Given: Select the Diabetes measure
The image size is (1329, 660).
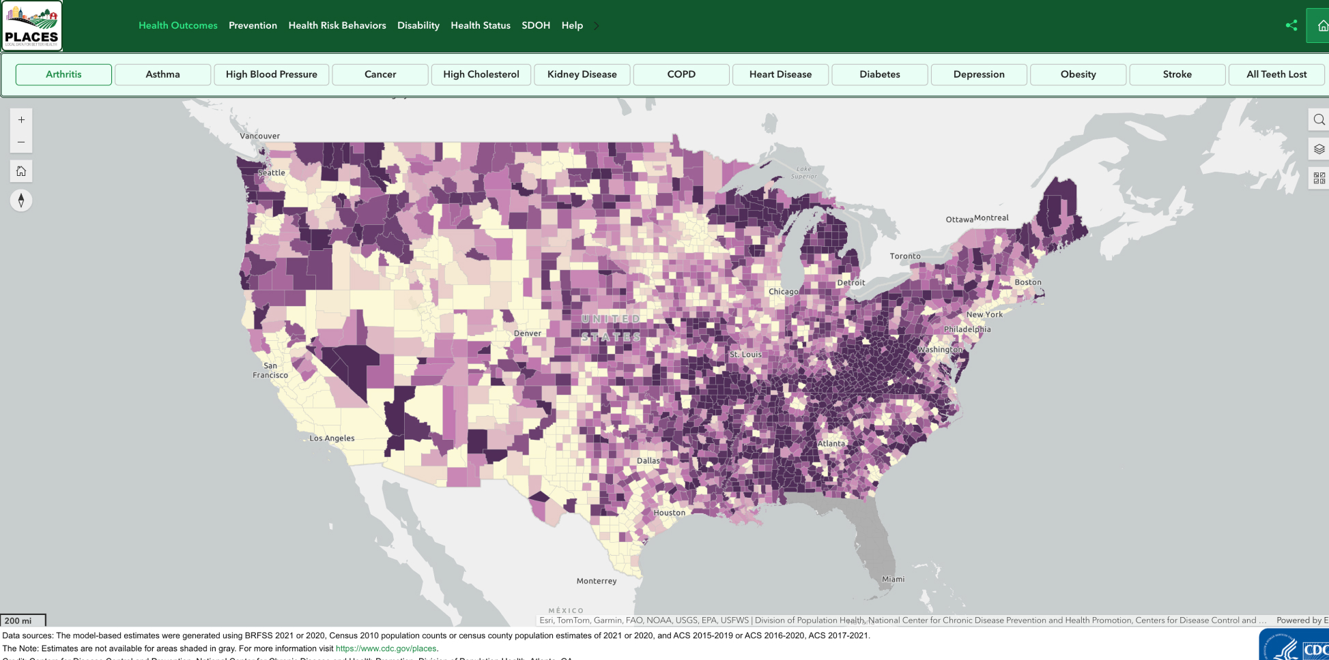Looking at the screenshot, I should tap(879, 74).
